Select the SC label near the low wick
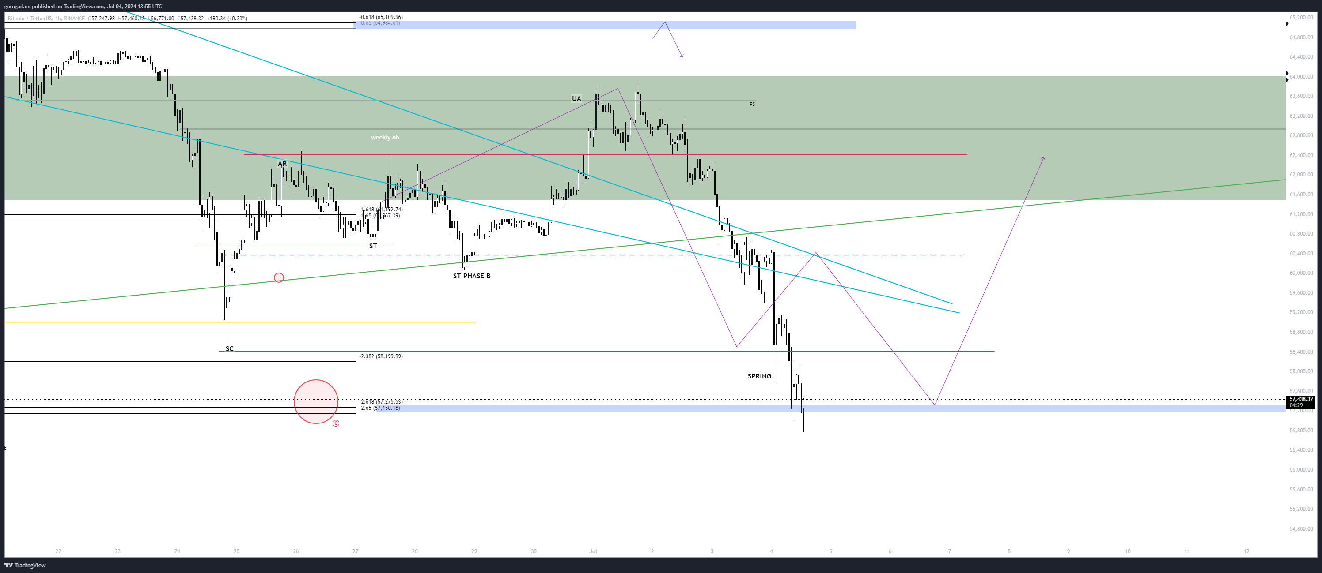1322x573 pixels. [229, 349]
